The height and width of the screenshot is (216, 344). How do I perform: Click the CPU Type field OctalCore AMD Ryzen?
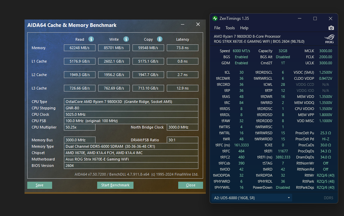(131, 102)
